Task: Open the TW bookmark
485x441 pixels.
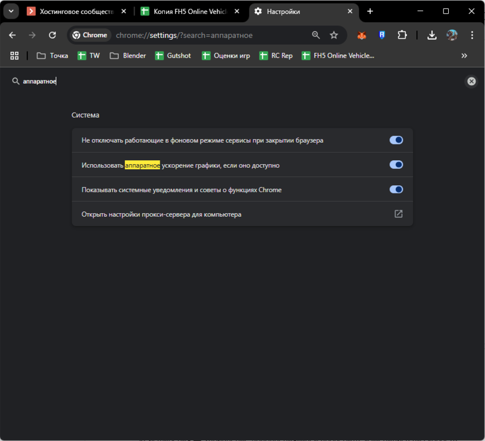Action: coord(89,55)
